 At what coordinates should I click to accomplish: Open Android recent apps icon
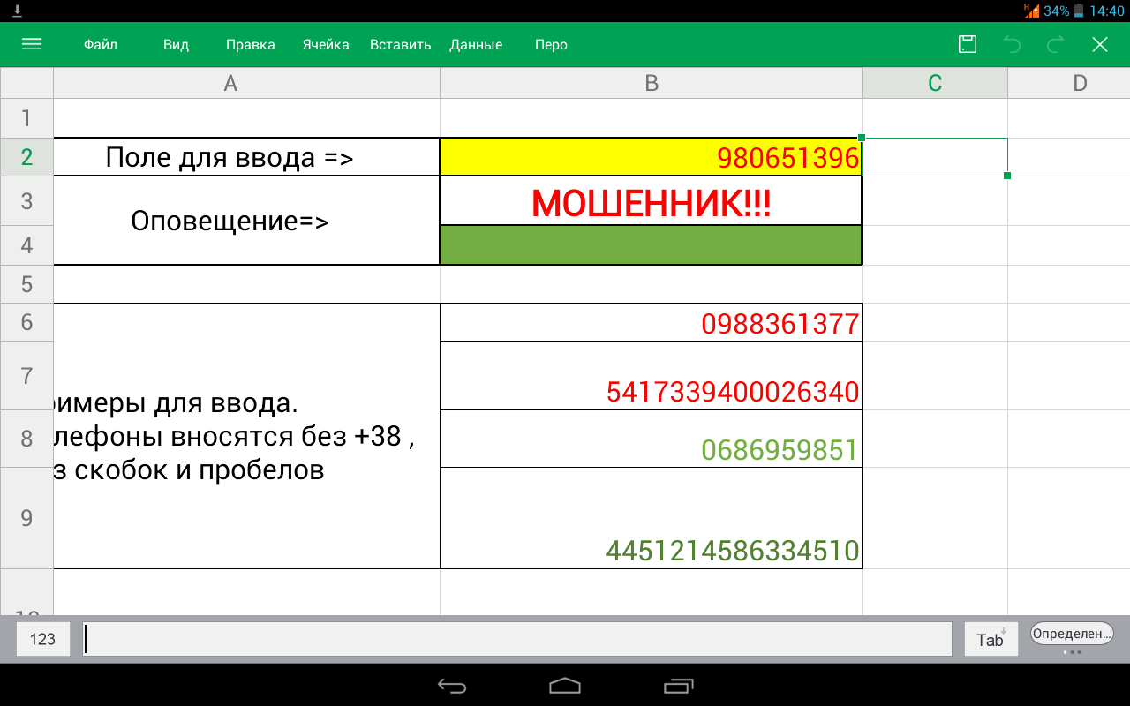point(678,686)
